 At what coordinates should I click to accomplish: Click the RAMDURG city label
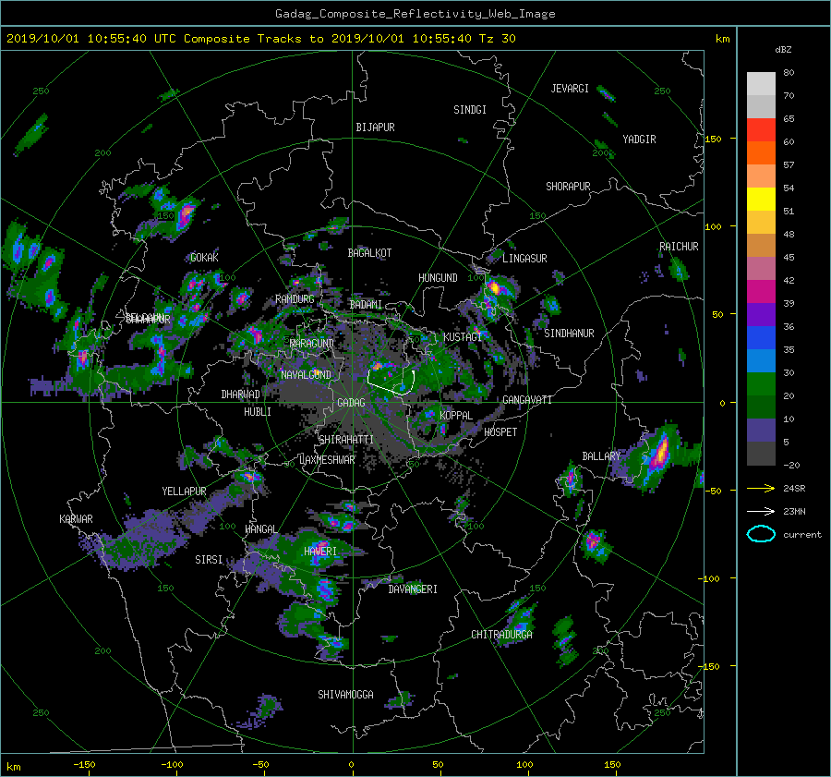click(295, 299)
